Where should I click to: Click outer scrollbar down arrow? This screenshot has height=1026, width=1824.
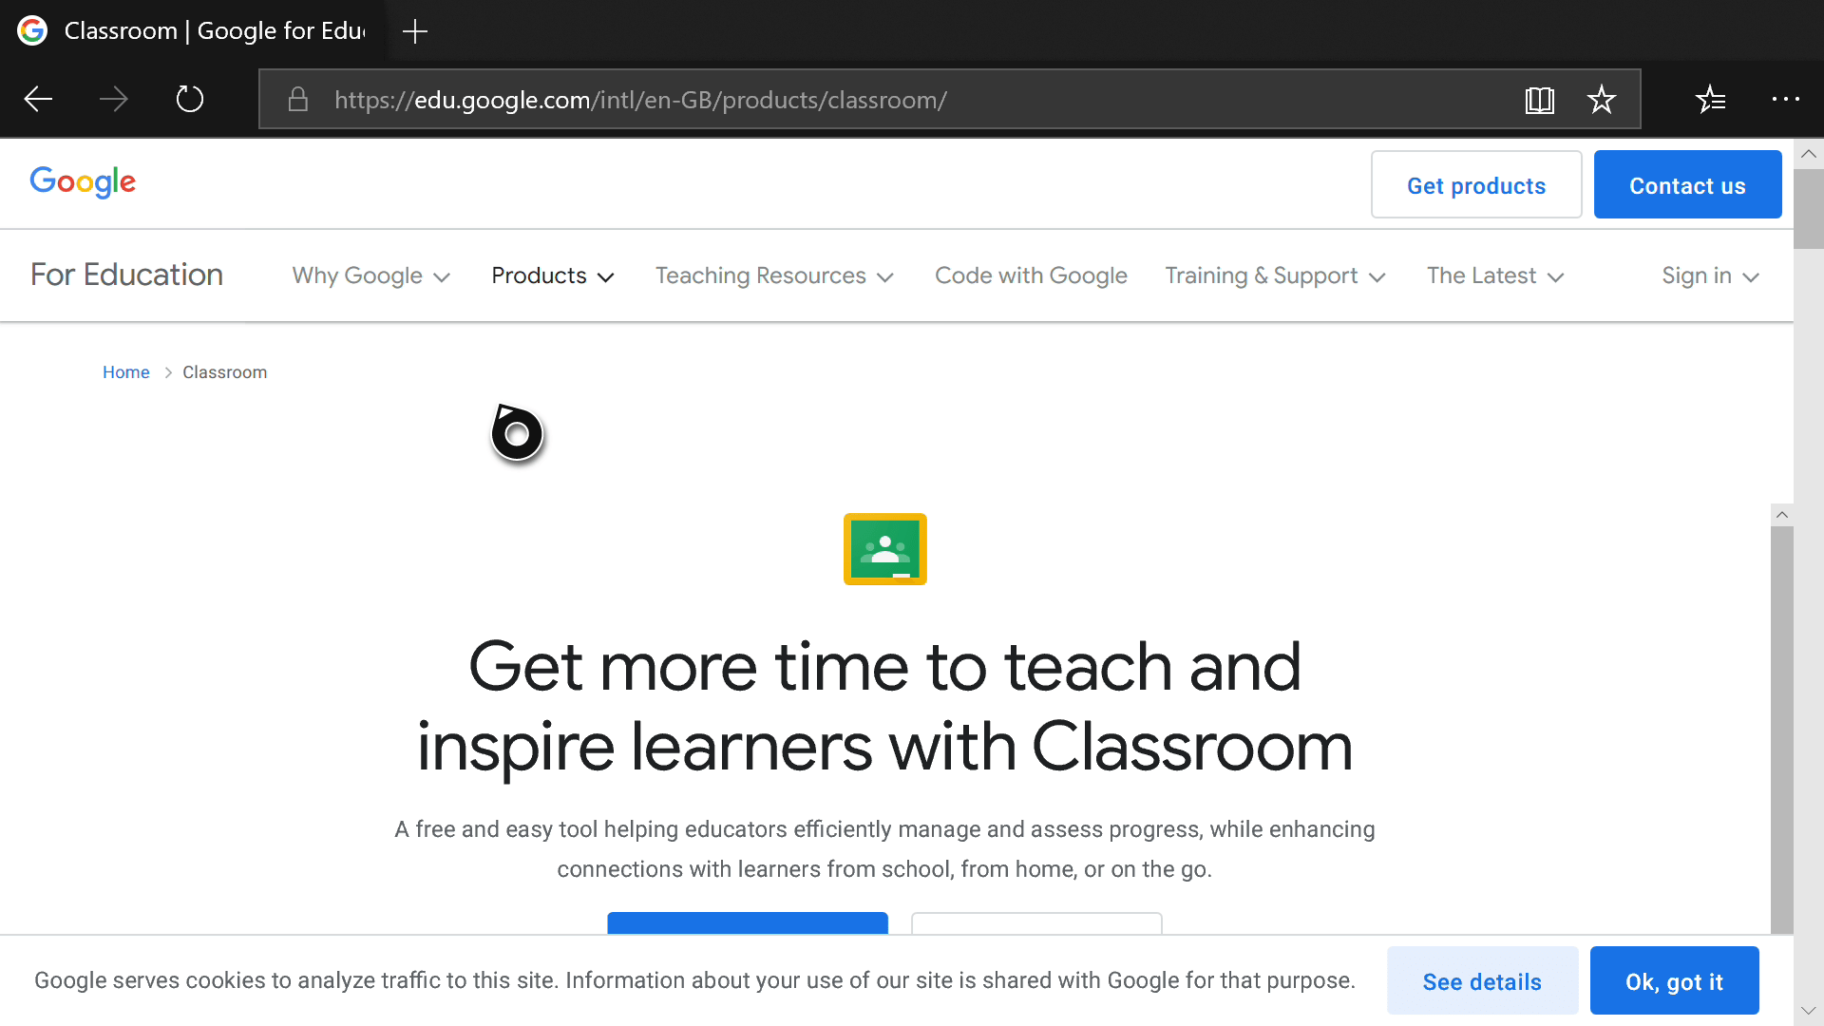click(x=1808, y=1011)
